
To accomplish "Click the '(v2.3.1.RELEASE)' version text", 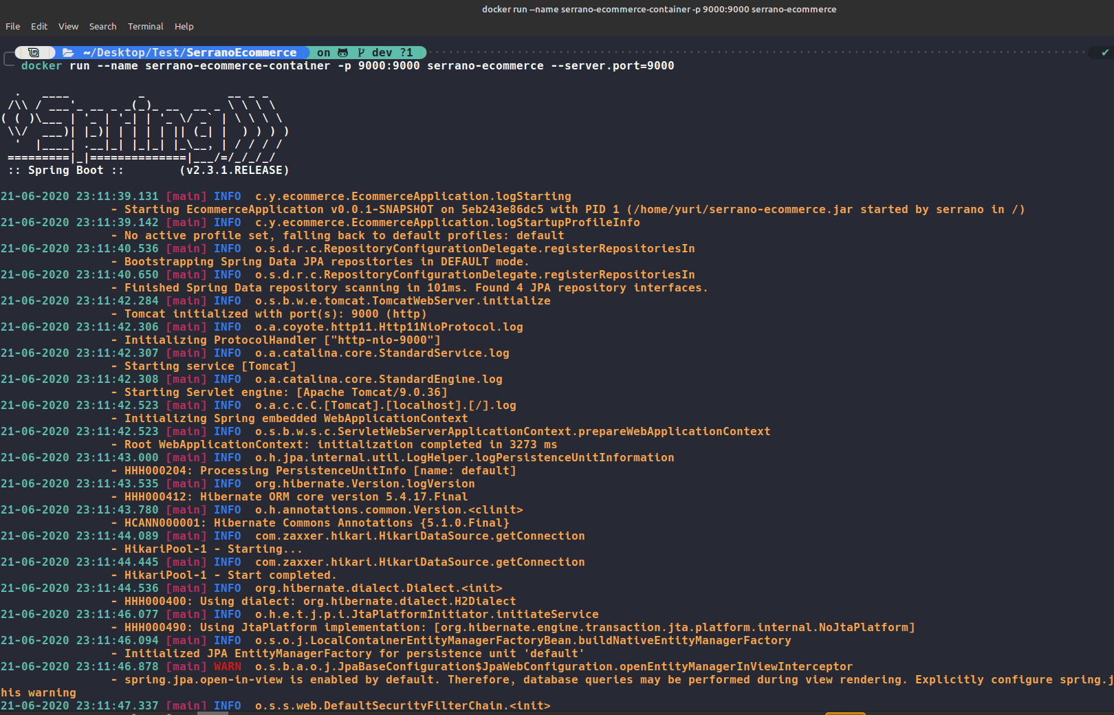I will 234,170.
